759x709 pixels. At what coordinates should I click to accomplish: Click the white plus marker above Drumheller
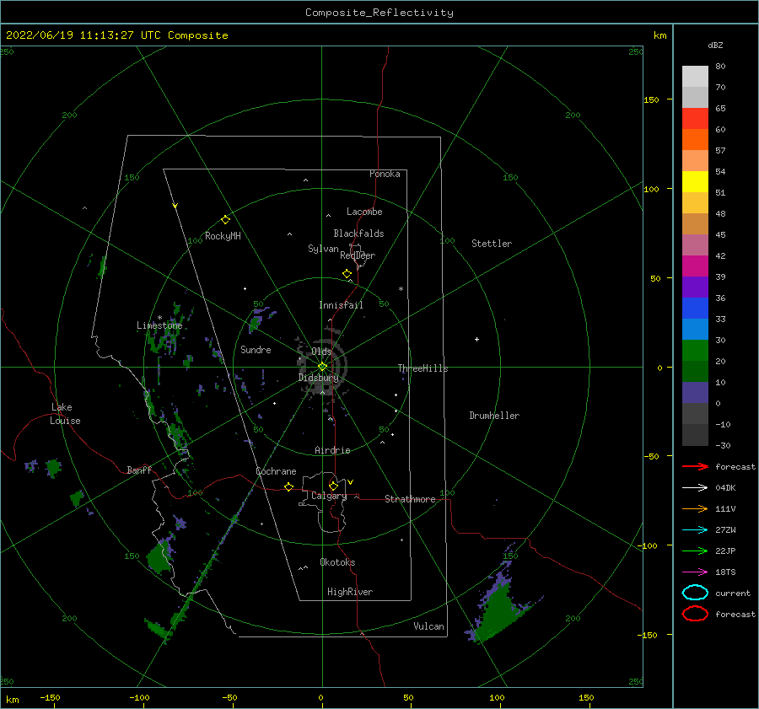coord(476,339)
